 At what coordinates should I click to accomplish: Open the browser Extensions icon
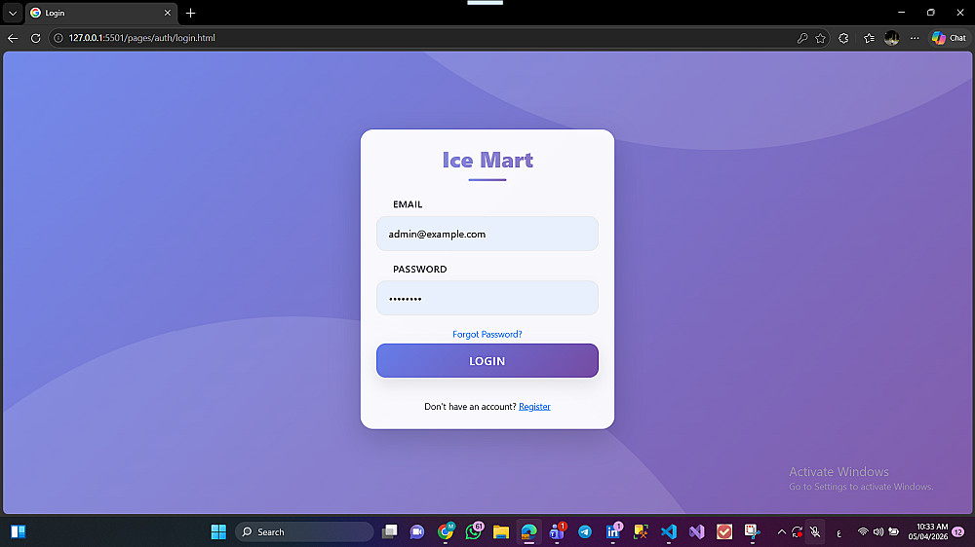843,38
